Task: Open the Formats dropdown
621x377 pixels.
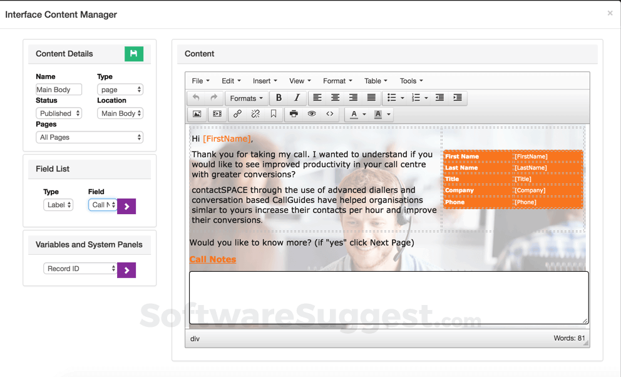Action: 246,98
